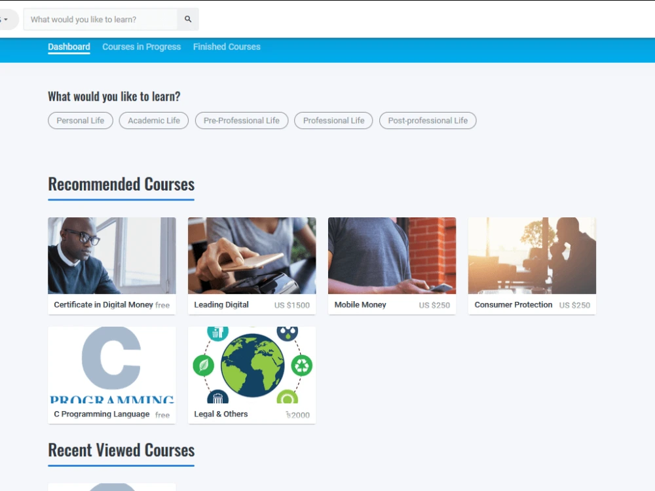Open the Dashboard tab
Screen dimensions: 655x491
(69, 46)
